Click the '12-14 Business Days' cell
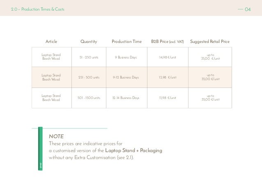The width and height of the screenshot is (262, 184). pos(126,98)
